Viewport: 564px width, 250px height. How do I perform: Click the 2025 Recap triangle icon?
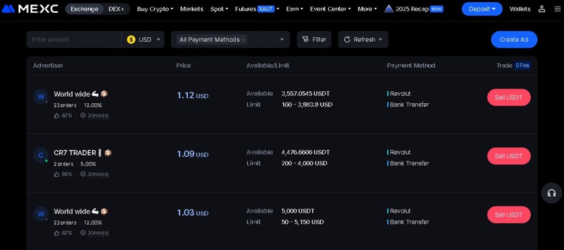pos(388,9)
